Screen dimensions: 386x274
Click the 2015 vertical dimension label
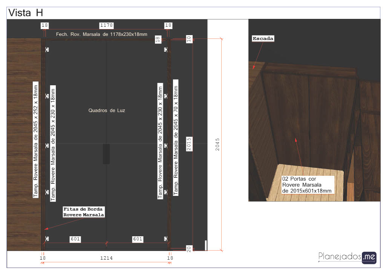tap(189, 144)
